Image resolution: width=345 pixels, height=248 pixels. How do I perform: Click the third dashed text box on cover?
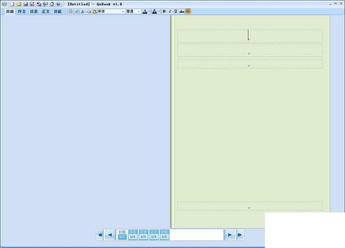pos(250,64)
